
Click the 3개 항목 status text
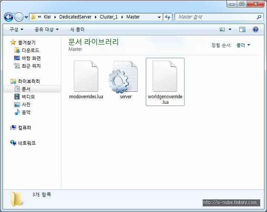(42, 194)
